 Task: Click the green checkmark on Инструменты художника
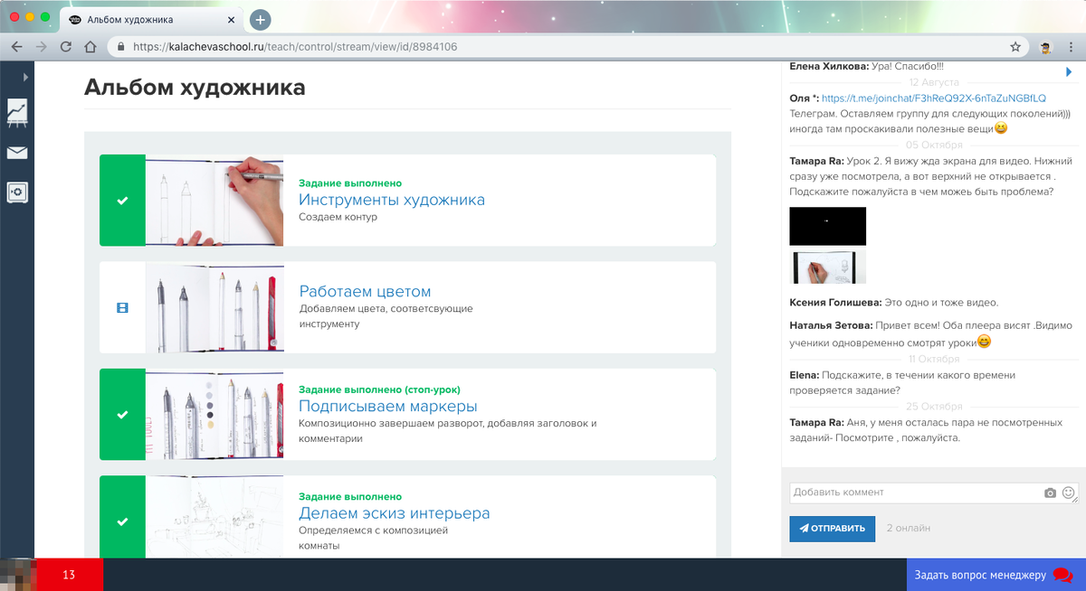122,200
